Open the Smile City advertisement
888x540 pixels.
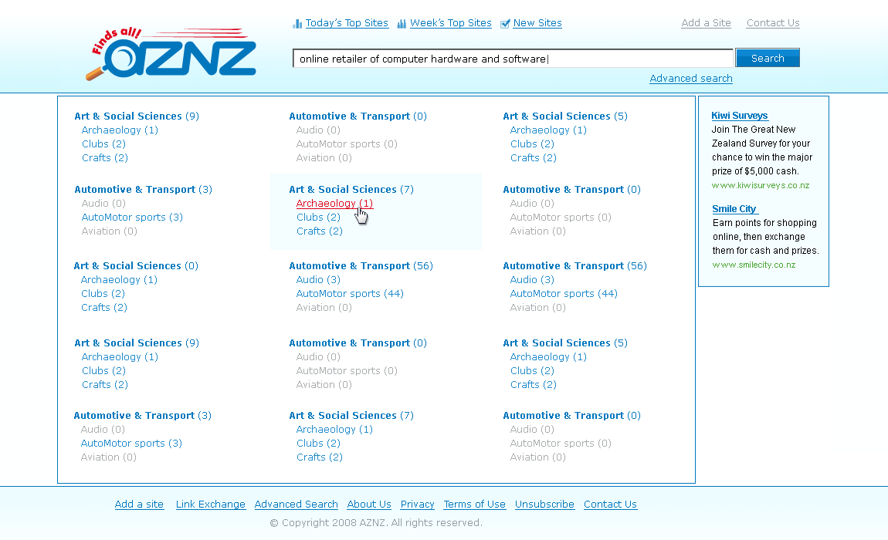(734, 208)
